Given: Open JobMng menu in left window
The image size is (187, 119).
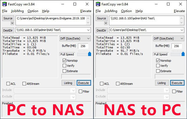Looking at the screenshot, I should [17, 11].
